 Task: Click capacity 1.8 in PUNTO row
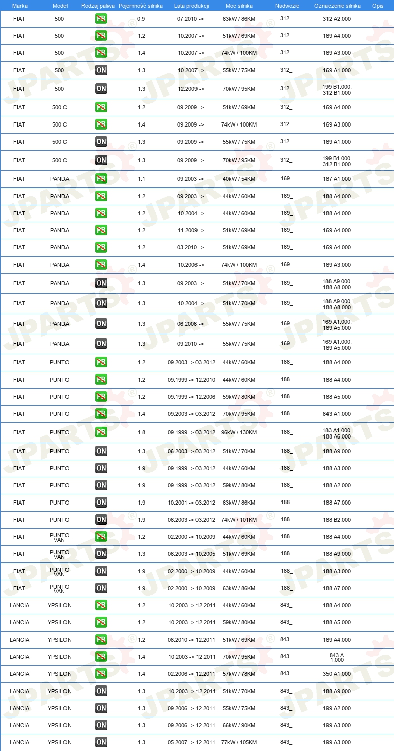141,432
